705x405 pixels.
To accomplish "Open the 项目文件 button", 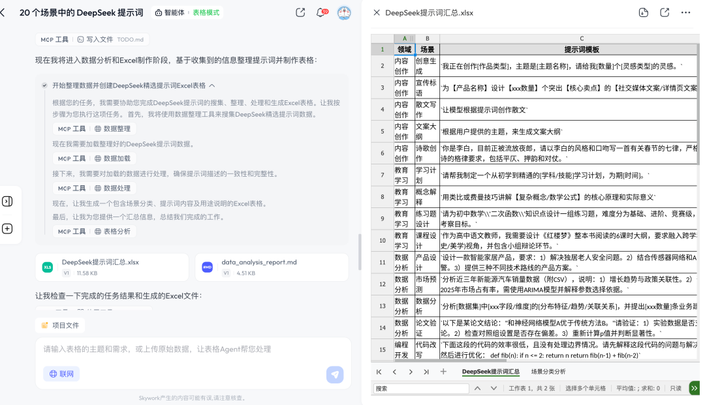I will 60,325.
